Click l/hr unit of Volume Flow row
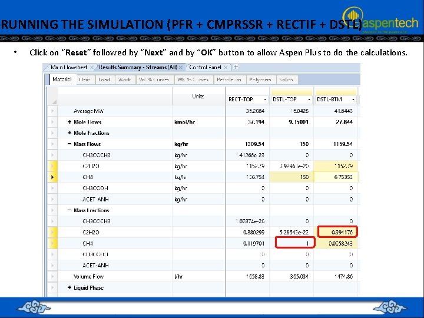 [178, 277]
